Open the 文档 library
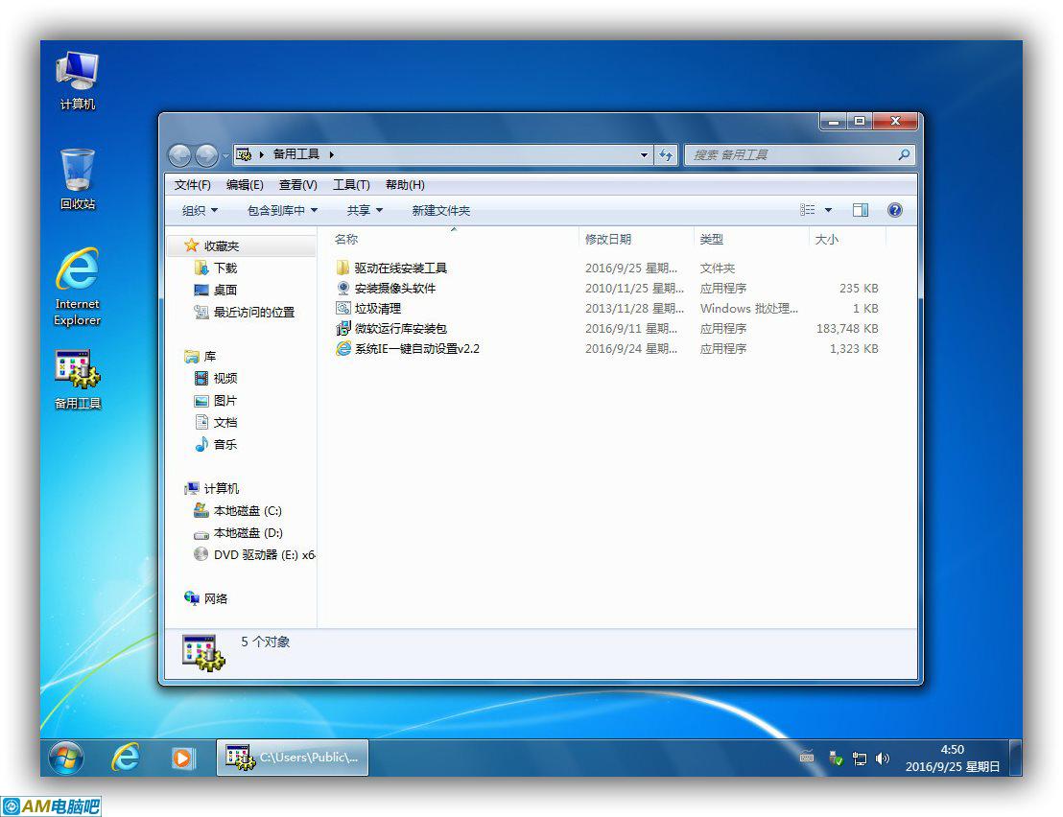Image resolution: width=1063 pixels, height=817 pixels. (x=225, y=422)
